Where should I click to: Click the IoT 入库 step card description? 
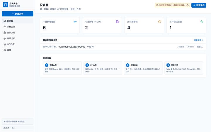coord(102,70)
